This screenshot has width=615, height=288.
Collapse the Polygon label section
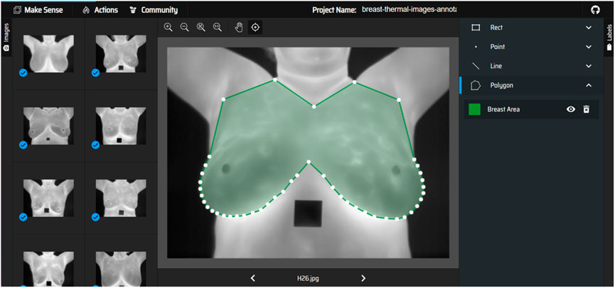tap(588, 85)
